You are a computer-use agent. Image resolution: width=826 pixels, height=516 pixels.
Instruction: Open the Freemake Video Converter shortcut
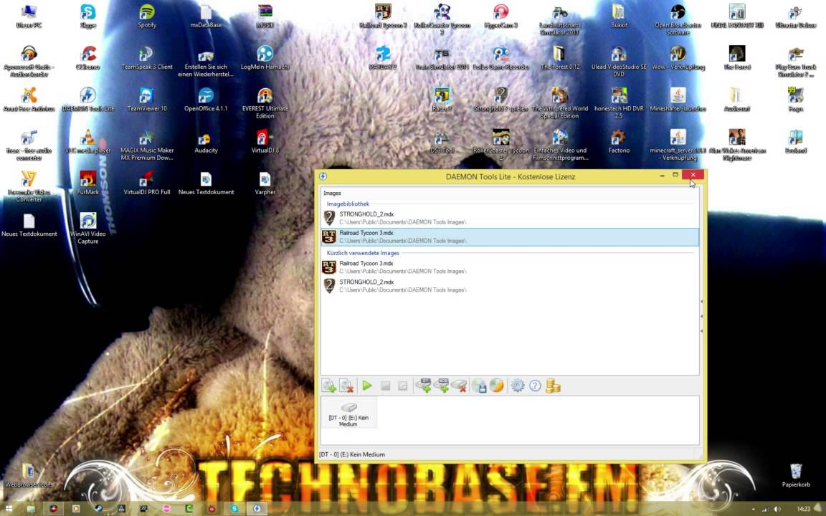pyautogui.click(x=29, y=186)
